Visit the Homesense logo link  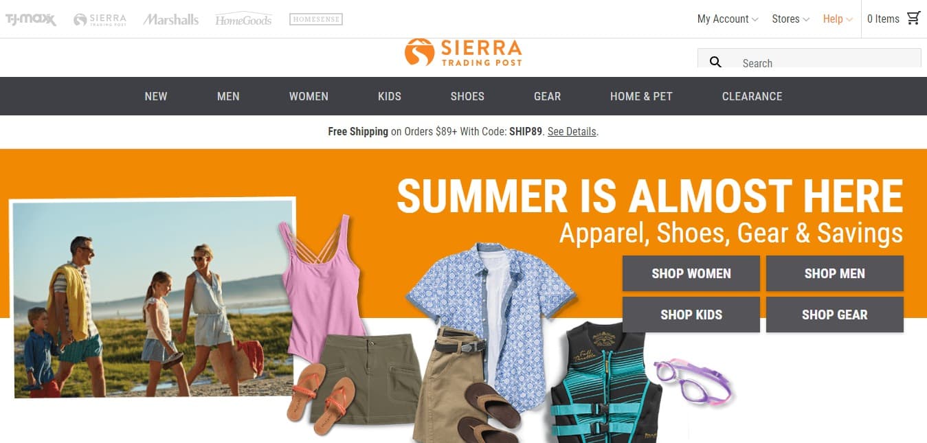(316, 19)
